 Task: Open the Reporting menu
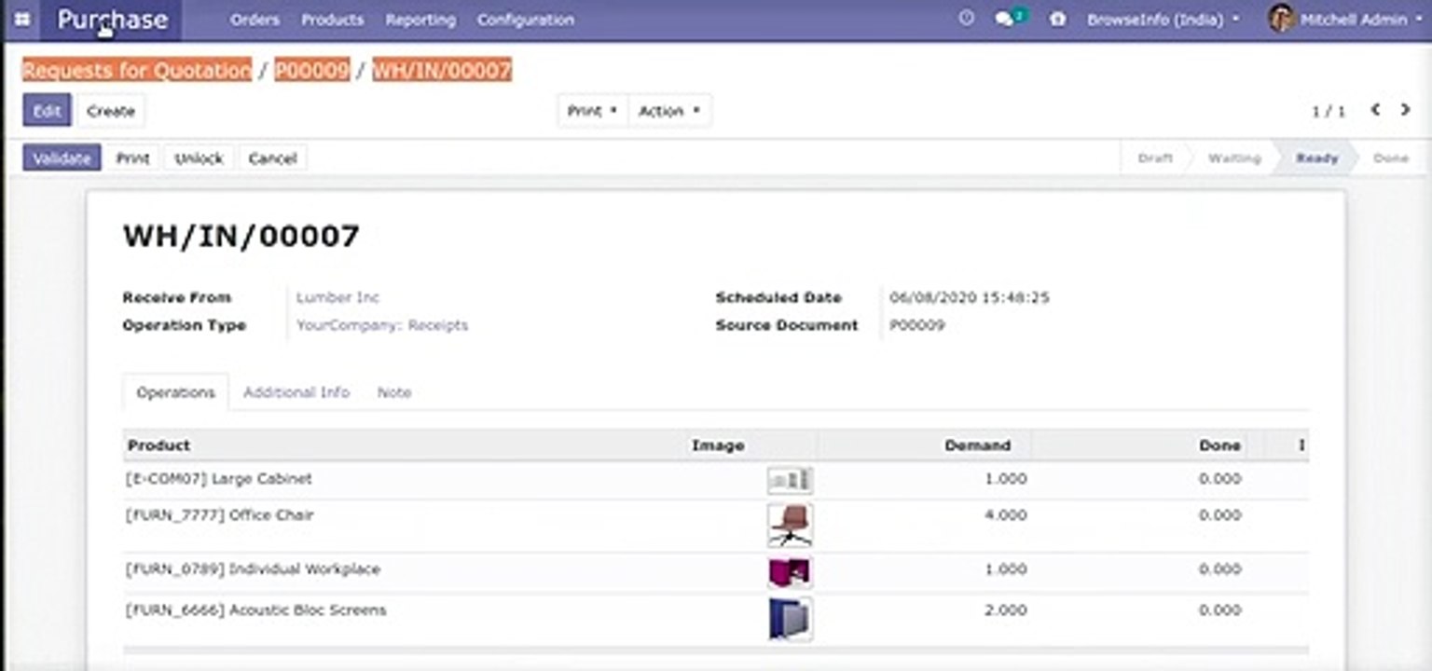(x=420, y=20)
